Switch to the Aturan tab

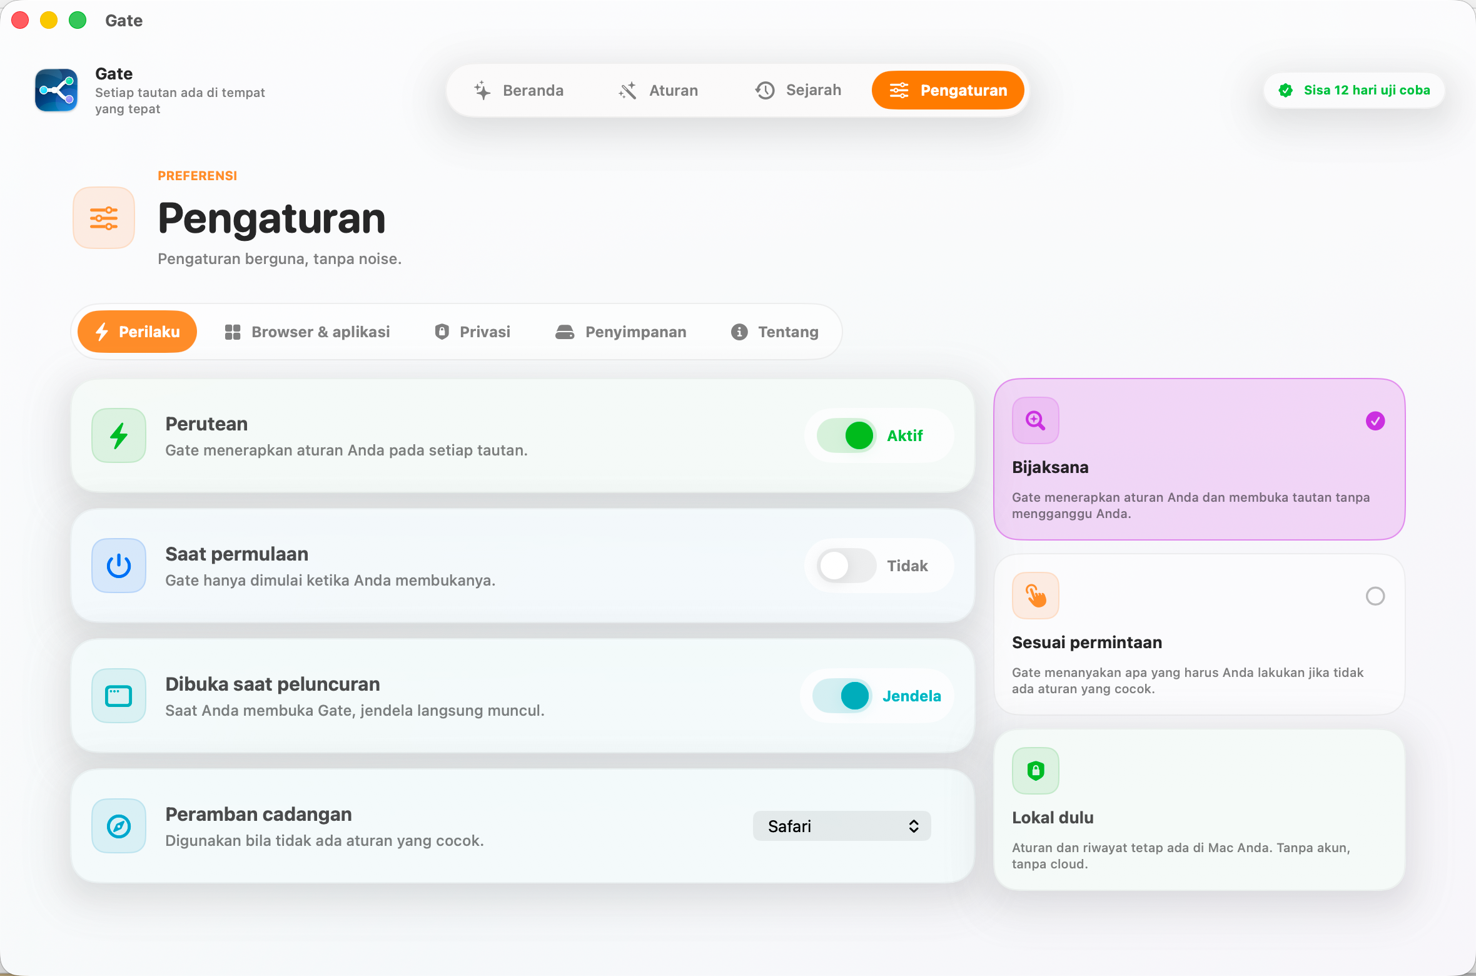click(658, 91)
